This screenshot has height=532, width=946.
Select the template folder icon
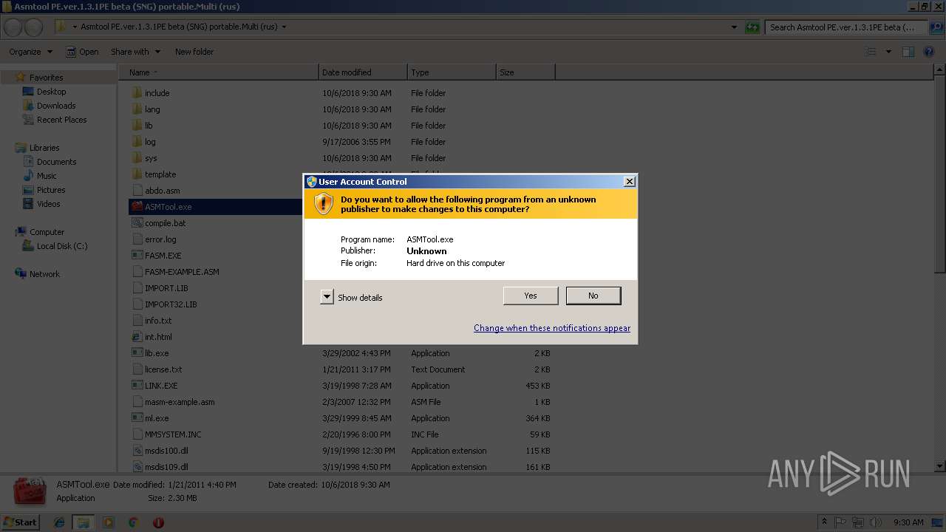137,174
